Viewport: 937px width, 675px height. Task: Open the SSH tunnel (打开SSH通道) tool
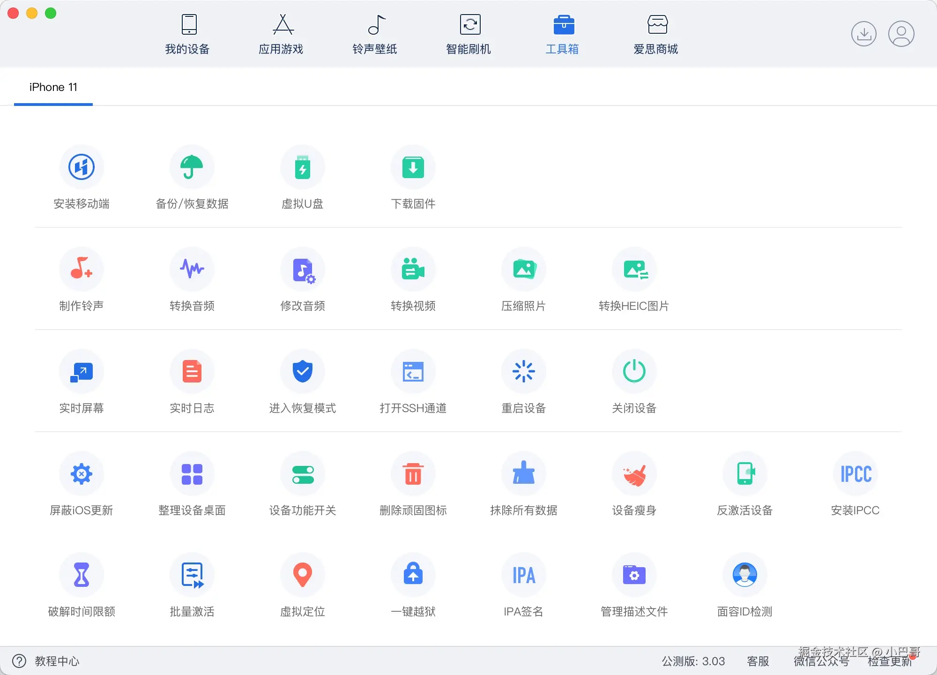click(413, 371)
